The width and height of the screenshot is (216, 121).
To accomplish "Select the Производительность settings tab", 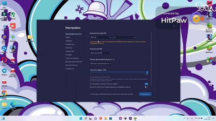I will (74, 34).
